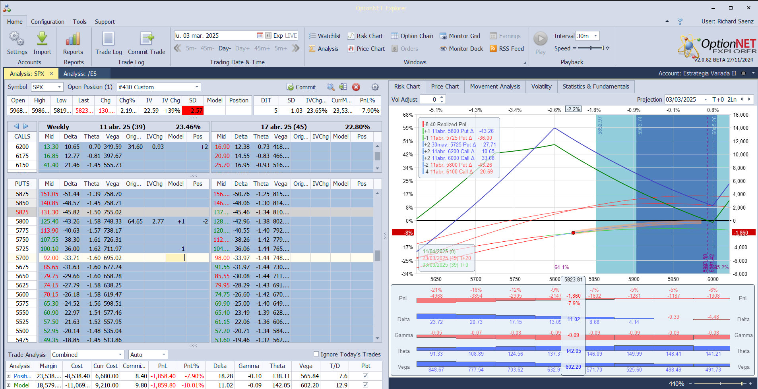The height and width of the screenshot is (389, 758).
Task: Close the Analysis: SPX tab
Action: [x=51, y=73]
